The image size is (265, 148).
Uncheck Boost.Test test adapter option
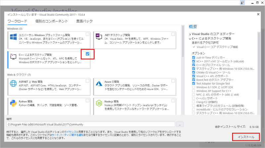(x=193, y=80)
